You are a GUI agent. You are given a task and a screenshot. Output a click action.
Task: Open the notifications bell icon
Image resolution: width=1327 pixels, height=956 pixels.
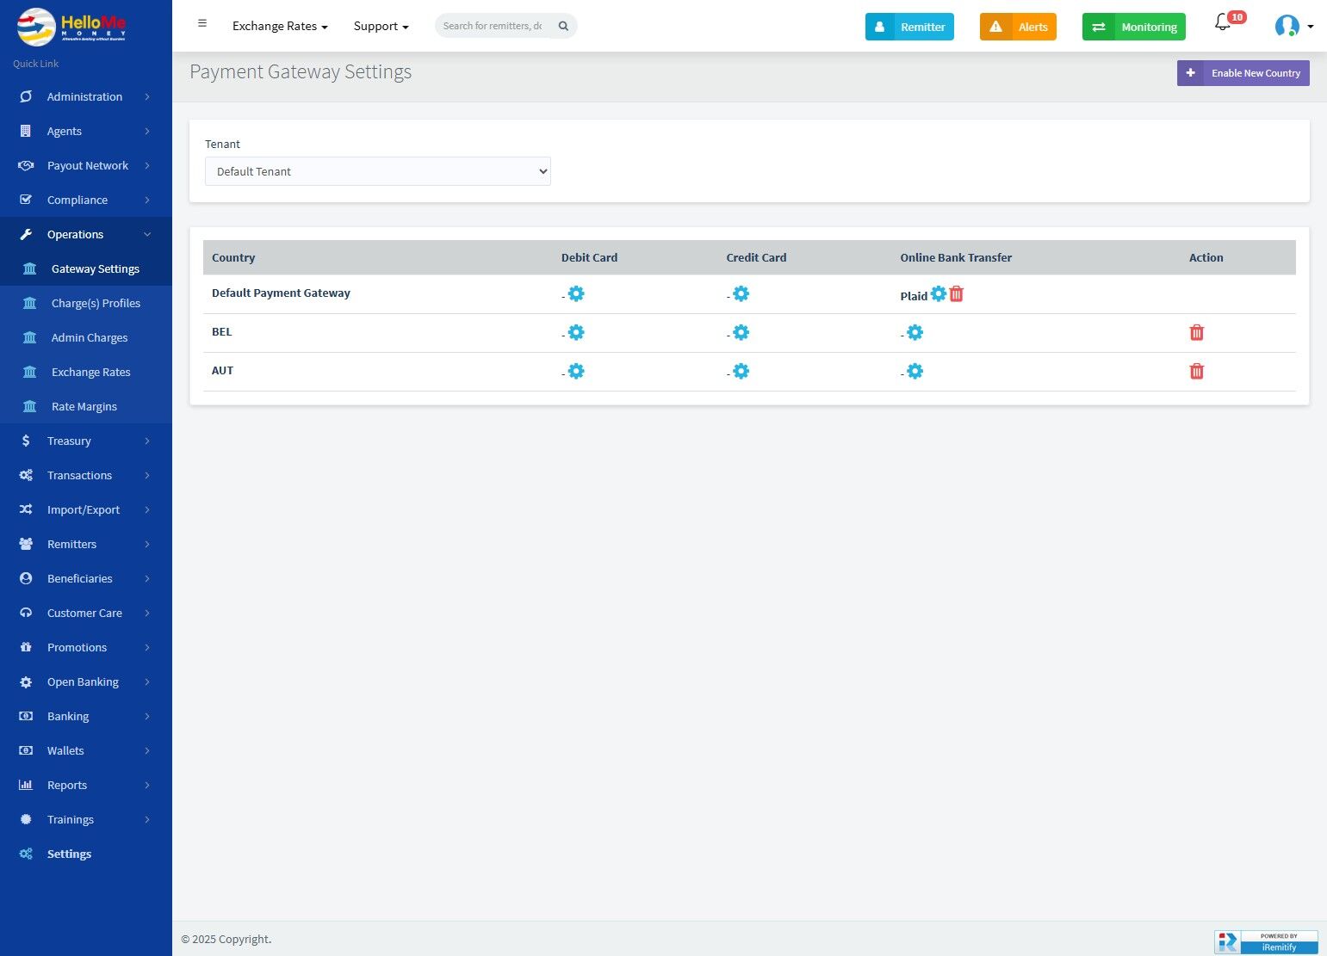pyautogui.click(x=1223, y=23)
